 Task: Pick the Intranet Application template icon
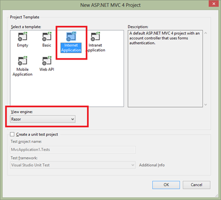95,37
